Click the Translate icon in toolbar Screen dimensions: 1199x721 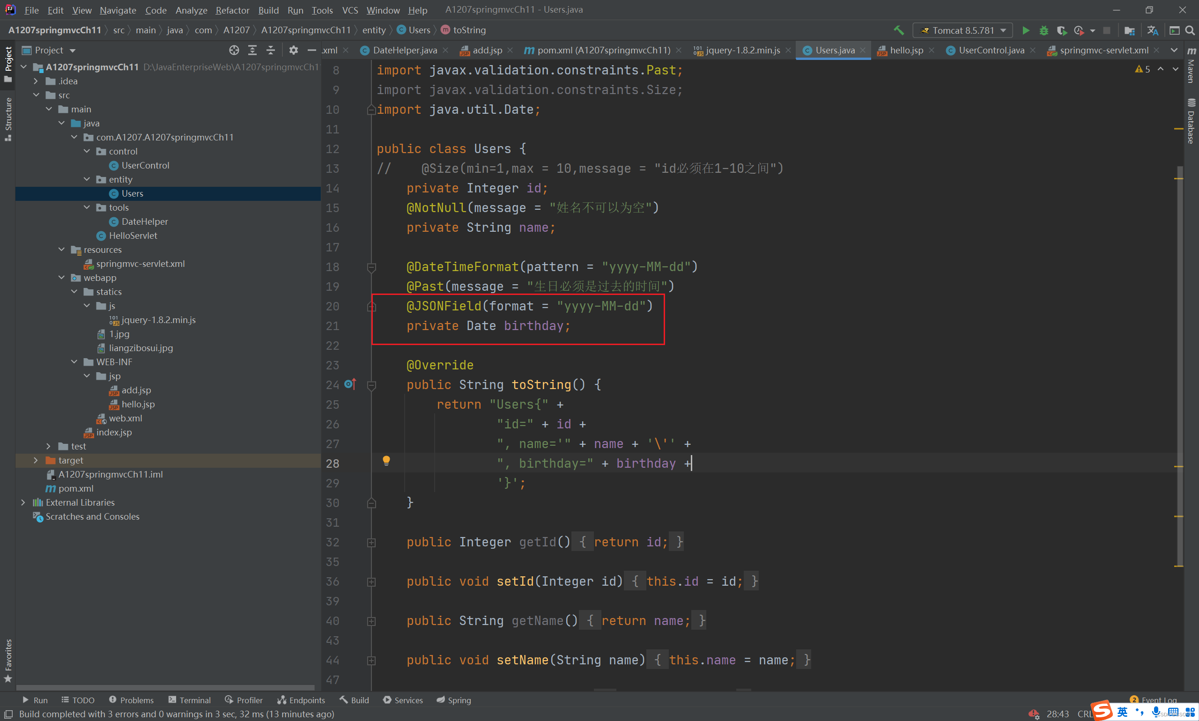pos(1152,30)
